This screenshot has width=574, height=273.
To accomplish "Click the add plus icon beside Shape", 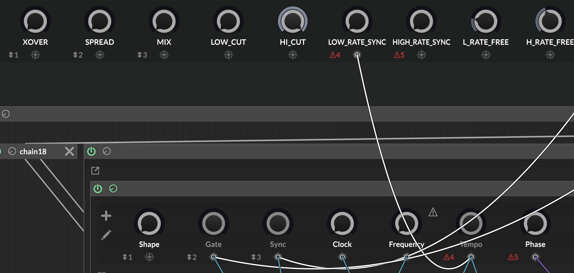I will pyautogui.click(x=106, y=216).
